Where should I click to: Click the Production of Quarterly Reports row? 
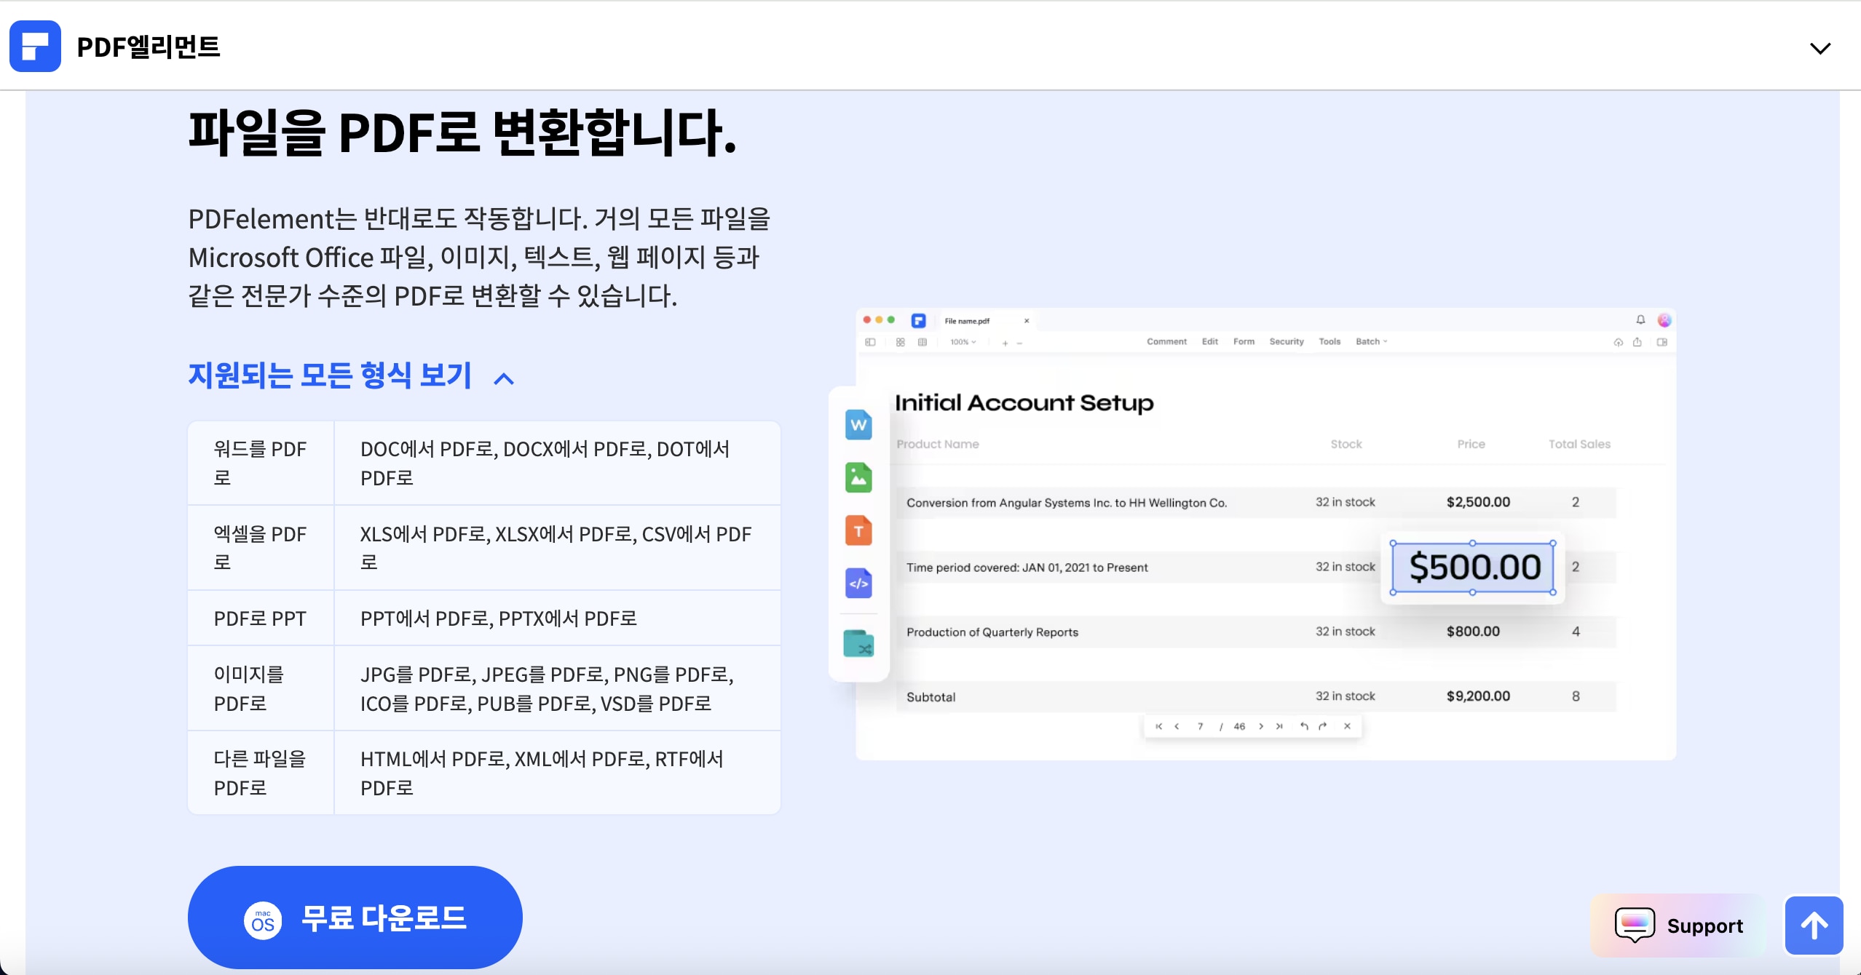point(1256,632)
